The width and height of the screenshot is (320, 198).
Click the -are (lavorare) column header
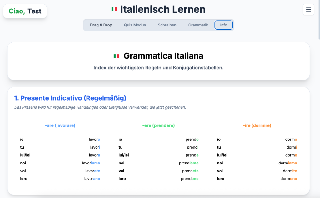pos(60,125)
